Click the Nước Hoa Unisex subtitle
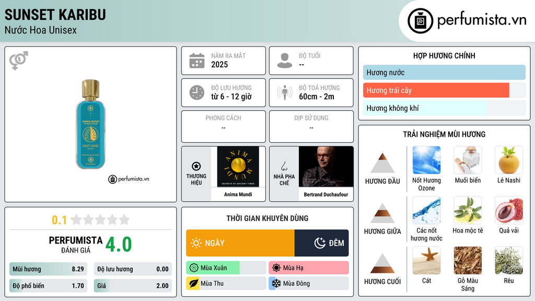535x301 pixels. [41, 30]
